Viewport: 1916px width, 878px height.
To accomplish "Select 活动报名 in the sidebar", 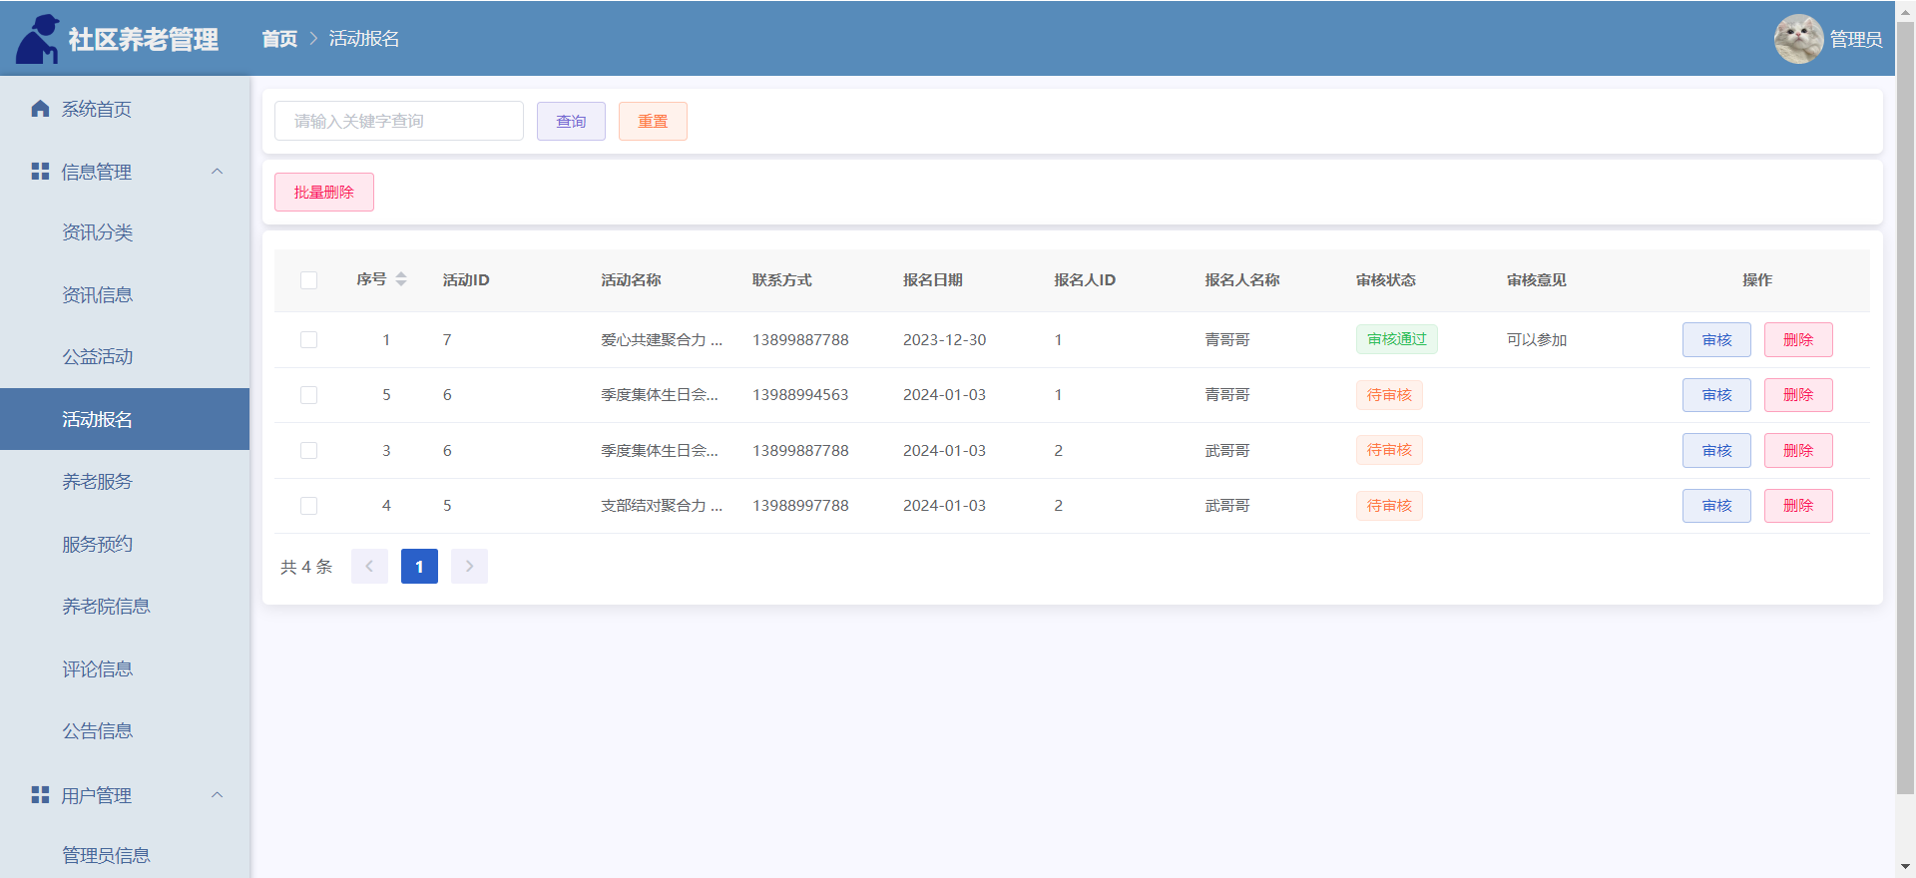I will tap(125, 419).
